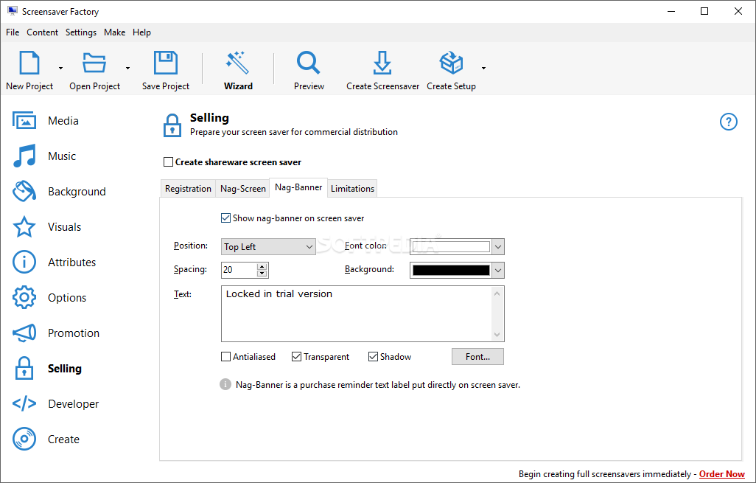The width and height of the screenshot is (756, 483).
Task: Select the Media label in sidebar
Action: [63, 121]
